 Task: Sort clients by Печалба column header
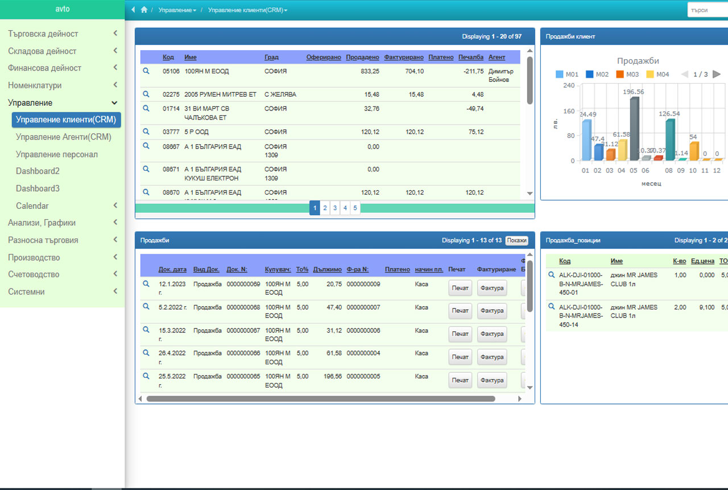(471, 57)
